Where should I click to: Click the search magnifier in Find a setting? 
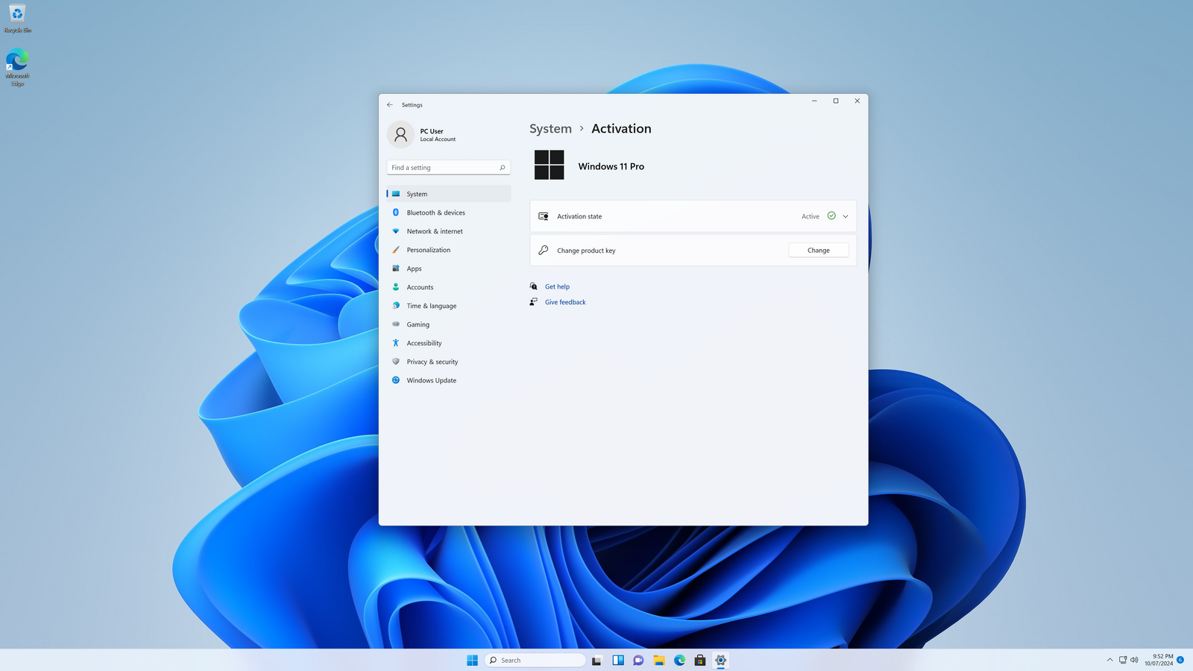tap(503, 168)
